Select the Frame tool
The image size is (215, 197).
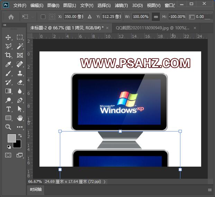pyautogui.click(x=20, y=55)
